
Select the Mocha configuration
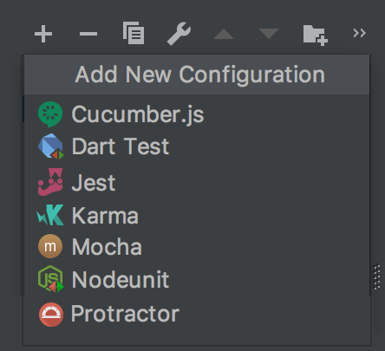(197, 246)
